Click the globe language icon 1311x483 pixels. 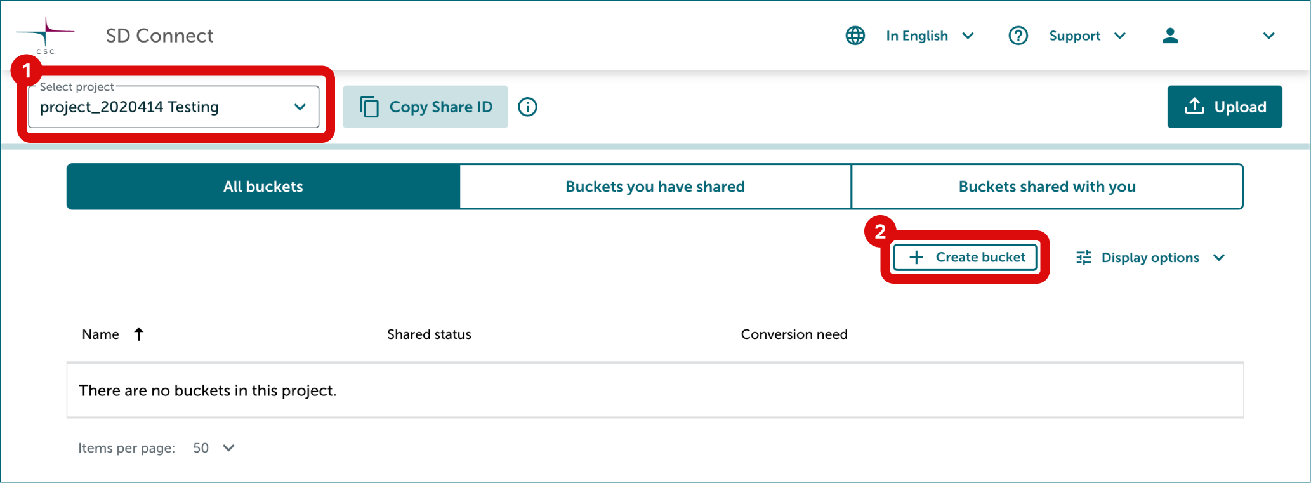click(x=855, y=36)
